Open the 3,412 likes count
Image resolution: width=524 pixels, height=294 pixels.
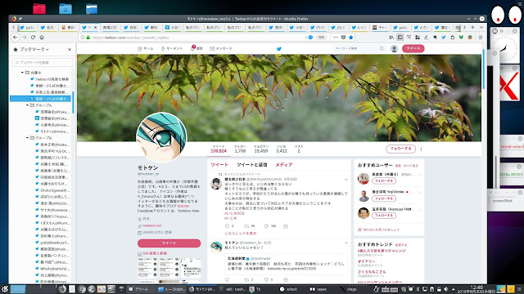(x=282, y=149)
